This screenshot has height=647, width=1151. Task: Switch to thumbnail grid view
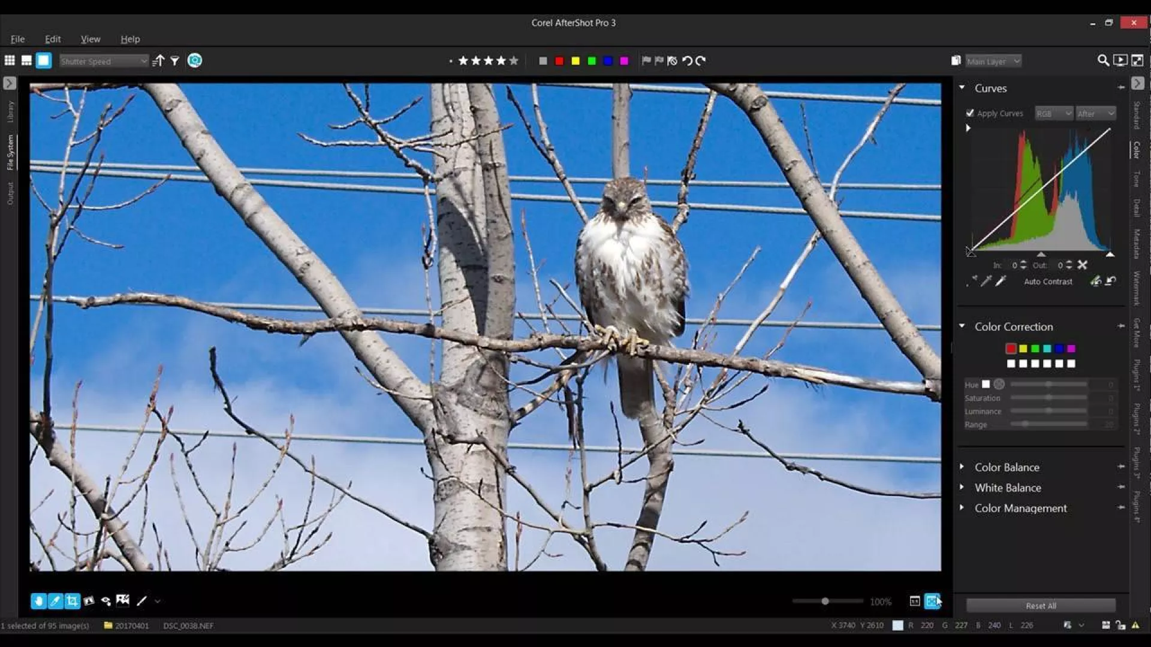pyautogui.click(x=10, y=61)
